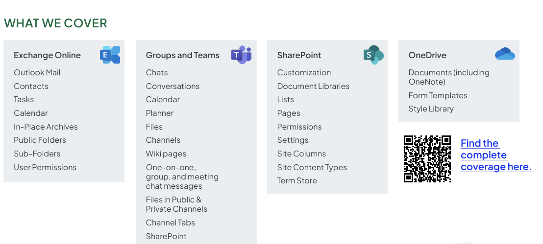Select 'Planner' in Groups and Teams
Image resolution: width=543 pixels, height=244 pixels.
point(160,113)
